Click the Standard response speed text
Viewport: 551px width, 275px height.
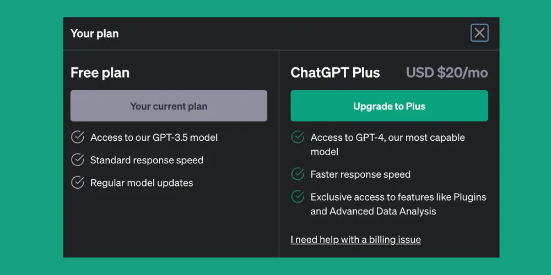(147, 160)
